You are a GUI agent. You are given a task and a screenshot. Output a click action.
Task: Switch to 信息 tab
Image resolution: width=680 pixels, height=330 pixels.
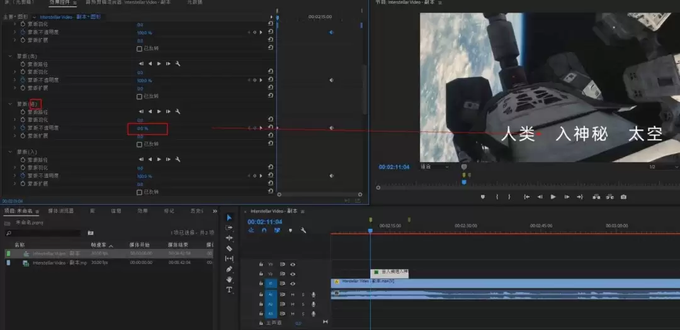[116, 211]
